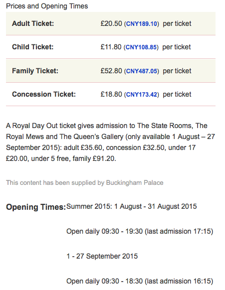Click the £11.80 child price text
The height and width of the screenshot is (290, 225).
pyautogui.click(x=111, y=47)
